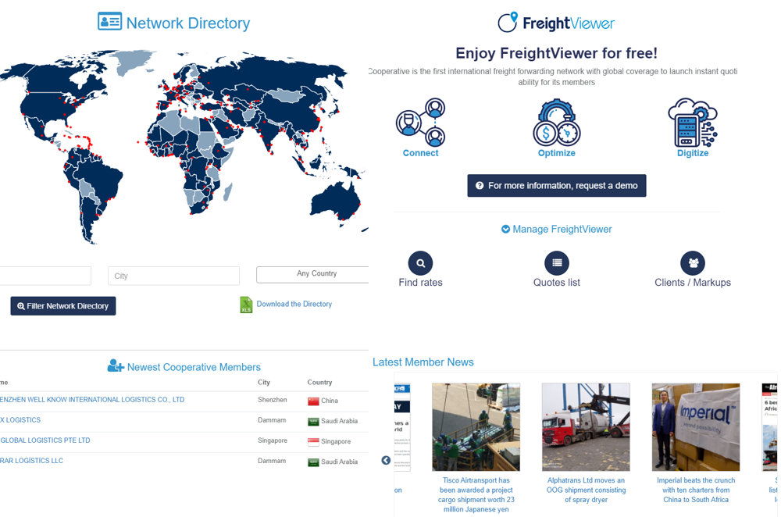The height and width of the screenshot is (517, 781).
Task: Click the Newest Cooperative Members header icon
Action: 117,365
